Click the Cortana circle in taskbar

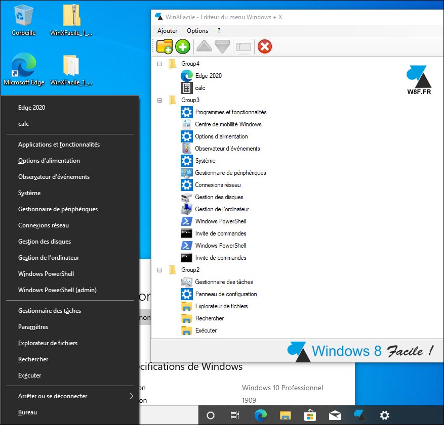click(x=211, y=415)
